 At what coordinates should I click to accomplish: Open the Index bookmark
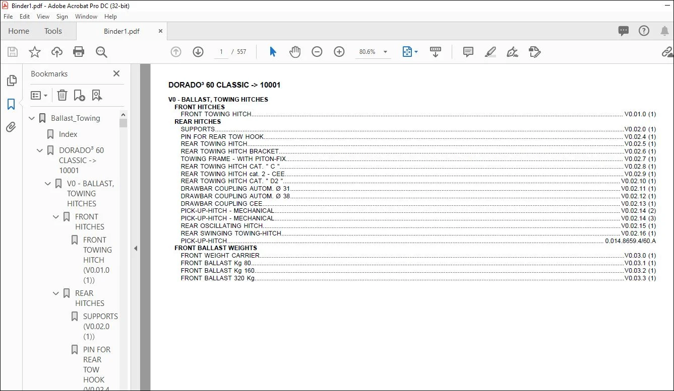[68, 134]
